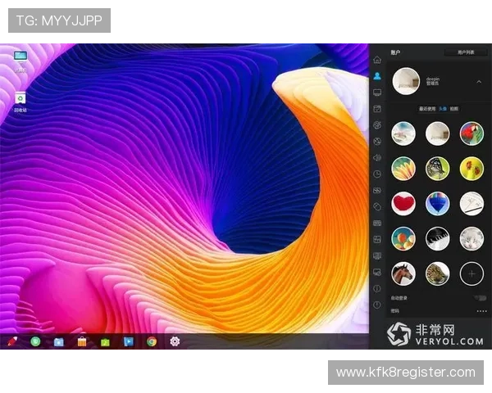The height and width of the screenshot is (393, 492).
Task: Open the blue file manager in dock
Action: tap(59, 341)
